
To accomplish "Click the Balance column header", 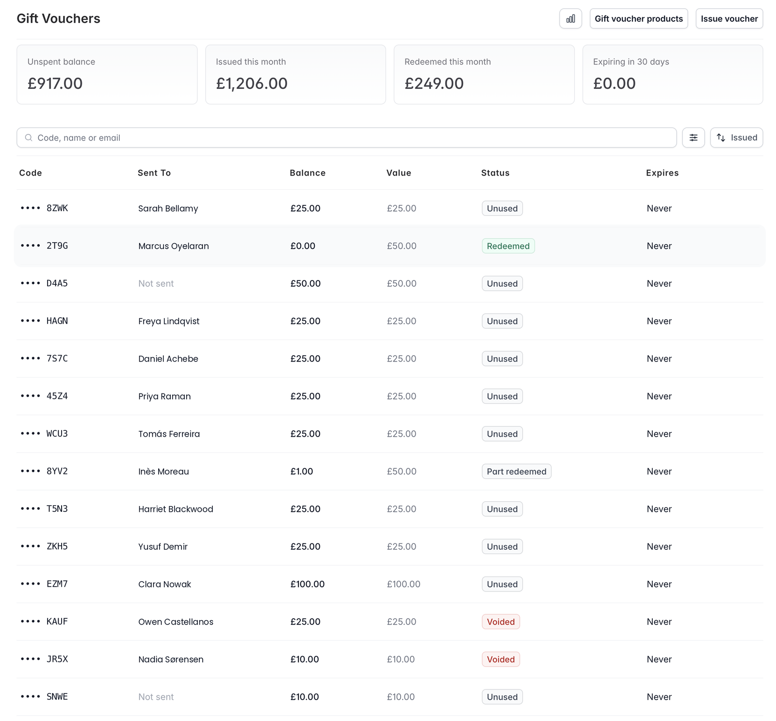I will tap(307, 173).
